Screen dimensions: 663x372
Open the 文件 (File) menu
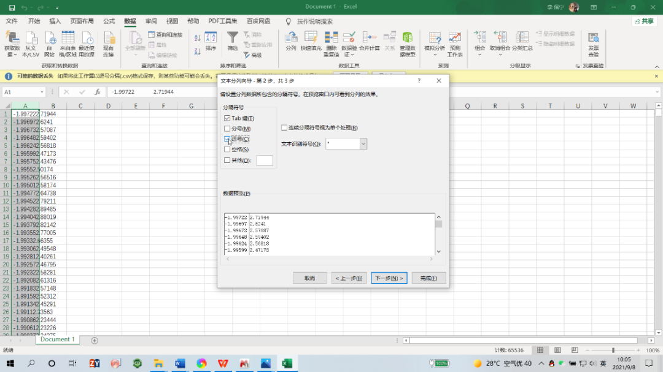[12, 21]
